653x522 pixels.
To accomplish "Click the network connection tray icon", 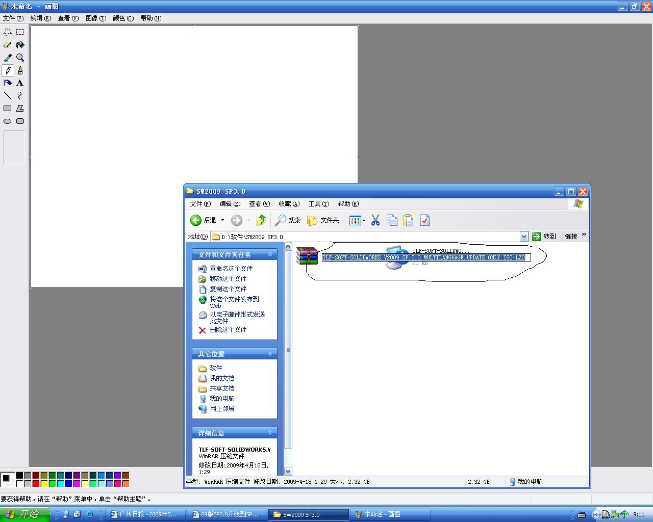I will coord(615,514).
